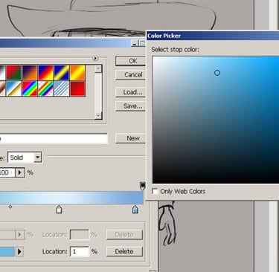Choose the blue-yellow-blue gradient preset

(62, 73)
